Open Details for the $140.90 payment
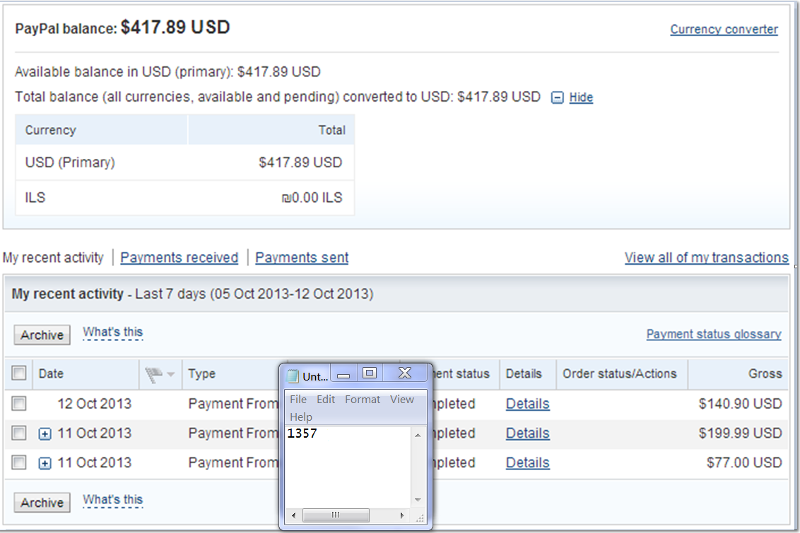The image size is (800, 533). coord(527,404)
